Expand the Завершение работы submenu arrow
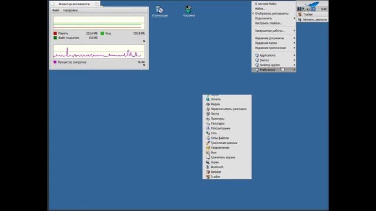Image resolution: width=376 pixels, height=211 pixels. pos(294,30)
